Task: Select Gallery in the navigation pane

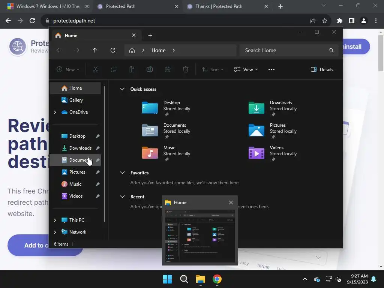Action: (75, 100)
